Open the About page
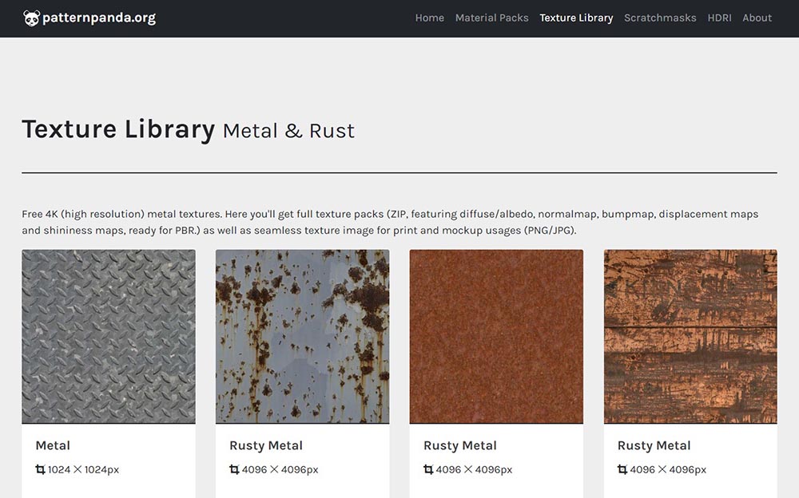Image resolution: width=799 pixels, height=498 pixels. click(757, 18)
